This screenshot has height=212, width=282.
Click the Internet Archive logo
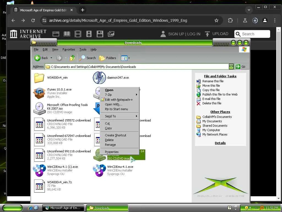[x=28, y=34]
